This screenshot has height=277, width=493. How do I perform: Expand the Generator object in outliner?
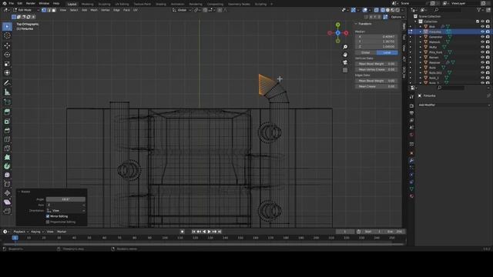coord(421,37)
